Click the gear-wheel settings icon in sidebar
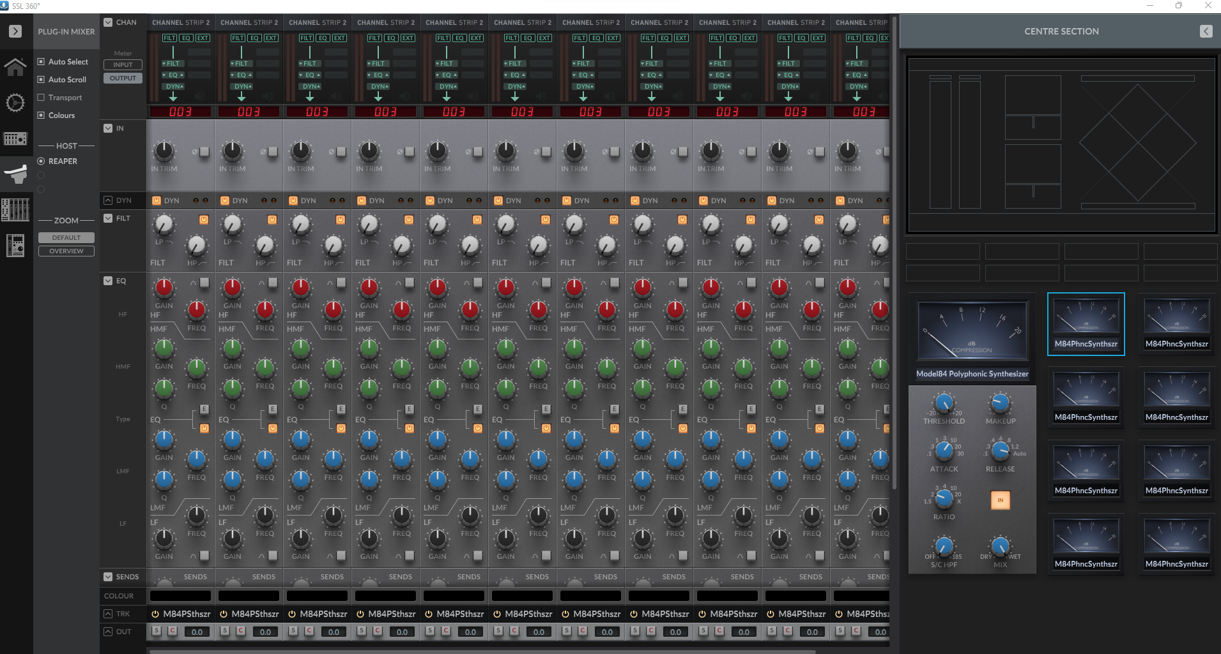Image resolution: width=1221 pixels, height=654 pixels. point(15,103)
